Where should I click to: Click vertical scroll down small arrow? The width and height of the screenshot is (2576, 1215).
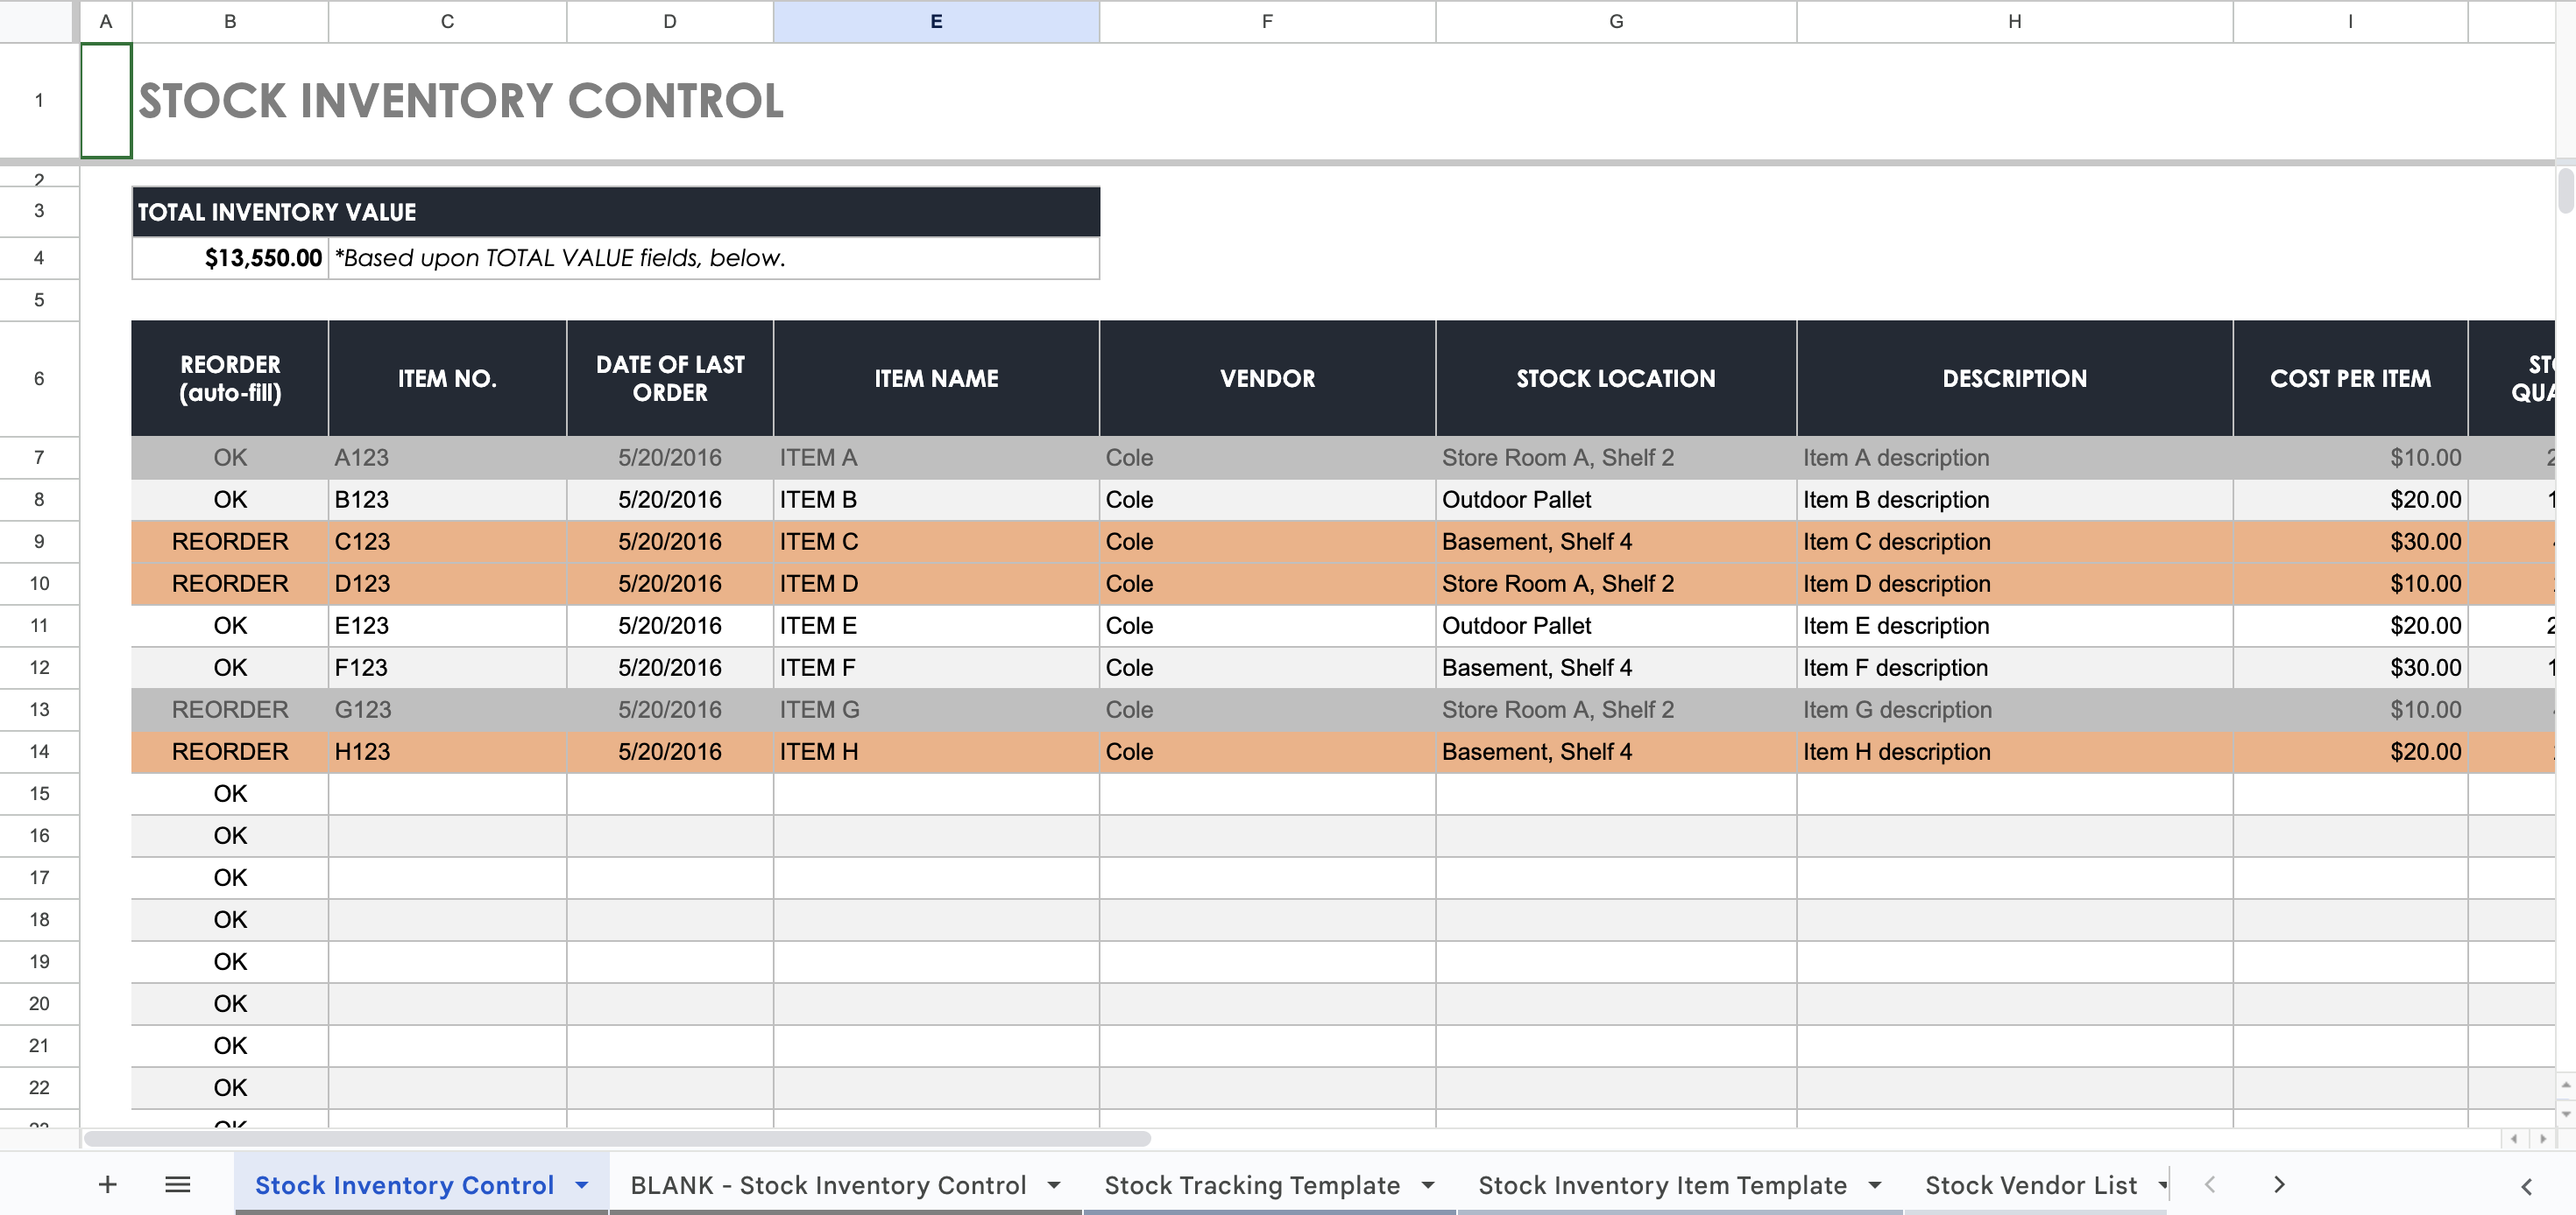[x=2565, y=1114]
